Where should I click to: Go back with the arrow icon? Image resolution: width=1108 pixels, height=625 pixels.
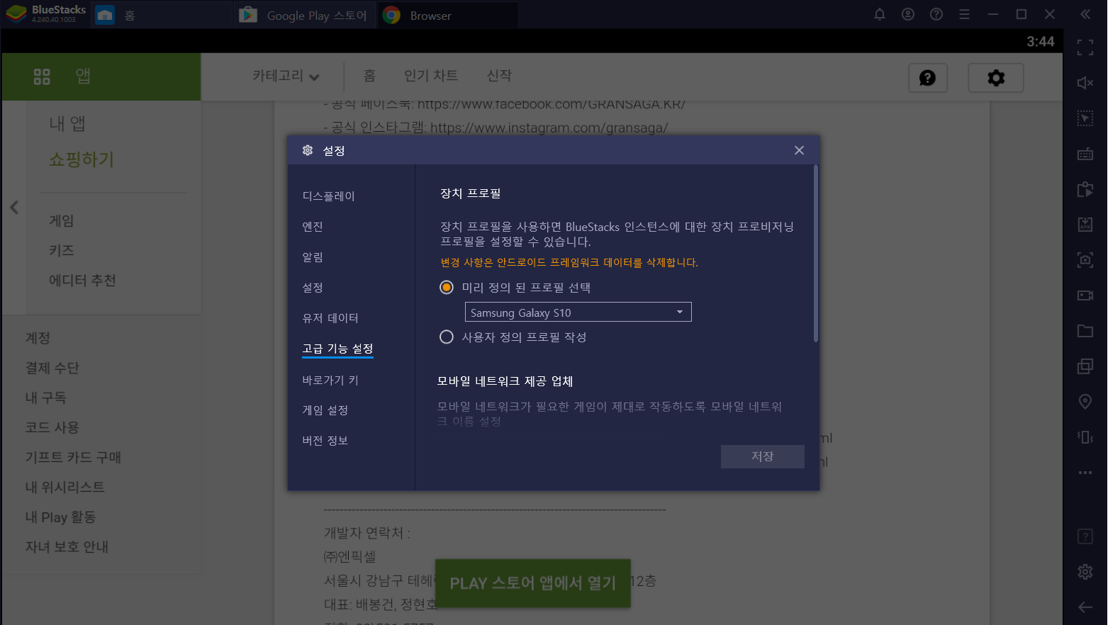tap(1085, 607)
